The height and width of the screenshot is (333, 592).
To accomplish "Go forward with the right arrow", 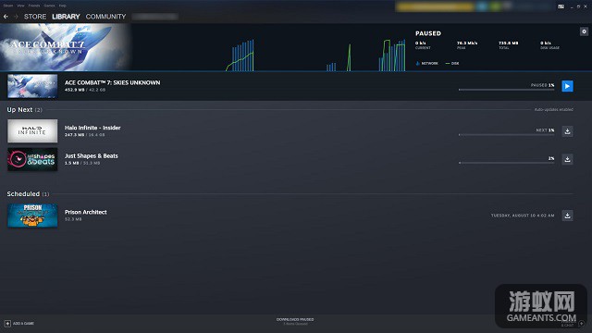I will click(16, 17).
